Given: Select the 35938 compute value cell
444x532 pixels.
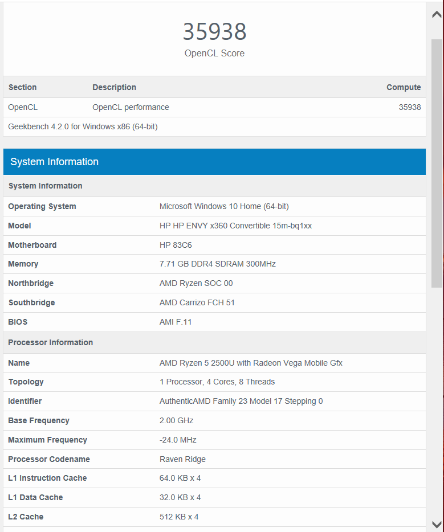Looking at the screenshot, I should 410,107.
